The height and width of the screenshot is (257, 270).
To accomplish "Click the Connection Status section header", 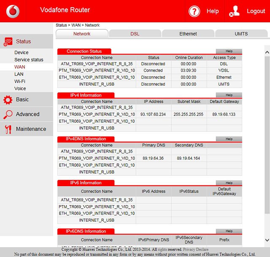I will pos(84,51).
